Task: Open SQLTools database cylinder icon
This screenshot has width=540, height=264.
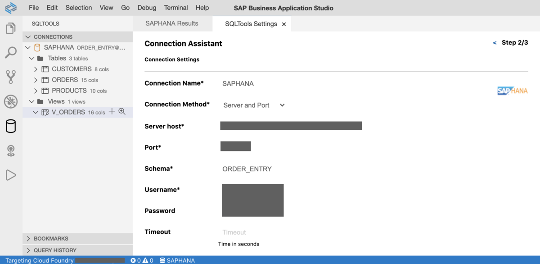Action: [11, 126]
